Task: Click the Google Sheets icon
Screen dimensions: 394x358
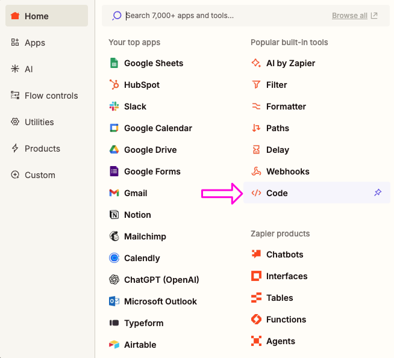Action: click(x=114, y=63)
